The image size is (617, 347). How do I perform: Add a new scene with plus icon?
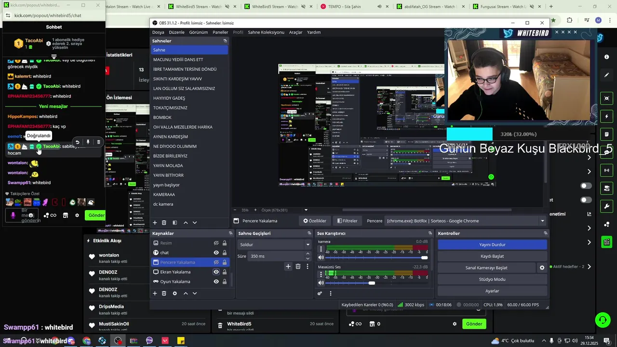(155, 223)
